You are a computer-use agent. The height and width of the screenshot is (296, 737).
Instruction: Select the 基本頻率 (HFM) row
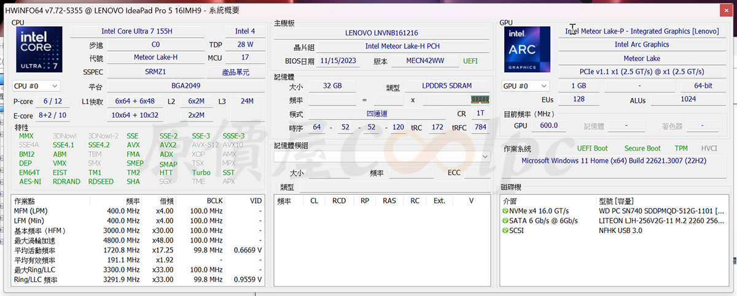tap(138, 231)
